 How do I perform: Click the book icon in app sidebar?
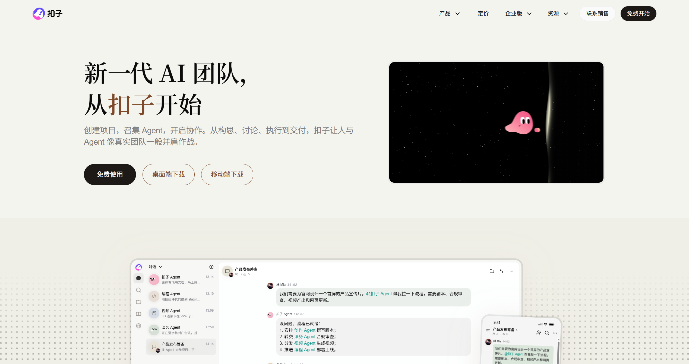click(138, 314)
